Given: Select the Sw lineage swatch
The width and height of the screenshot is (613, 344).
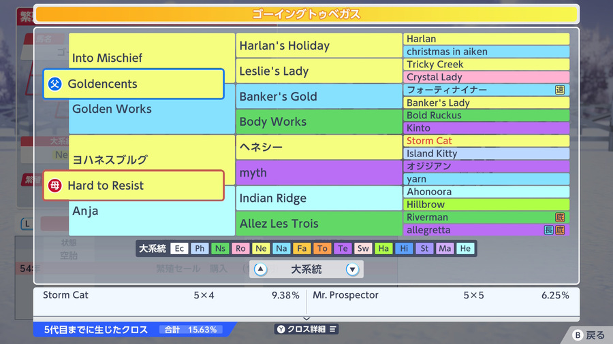Looking at the screenshot, I should [363, 248].
